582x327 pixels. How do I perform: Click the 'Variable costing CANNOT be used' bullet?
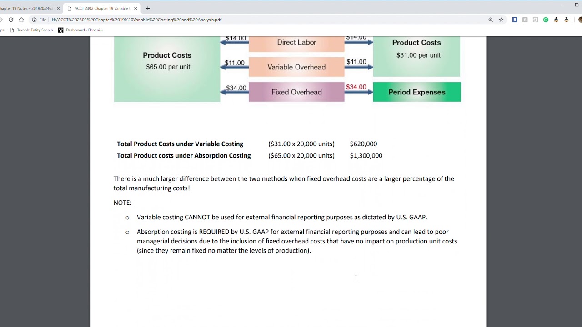(282, 217)
